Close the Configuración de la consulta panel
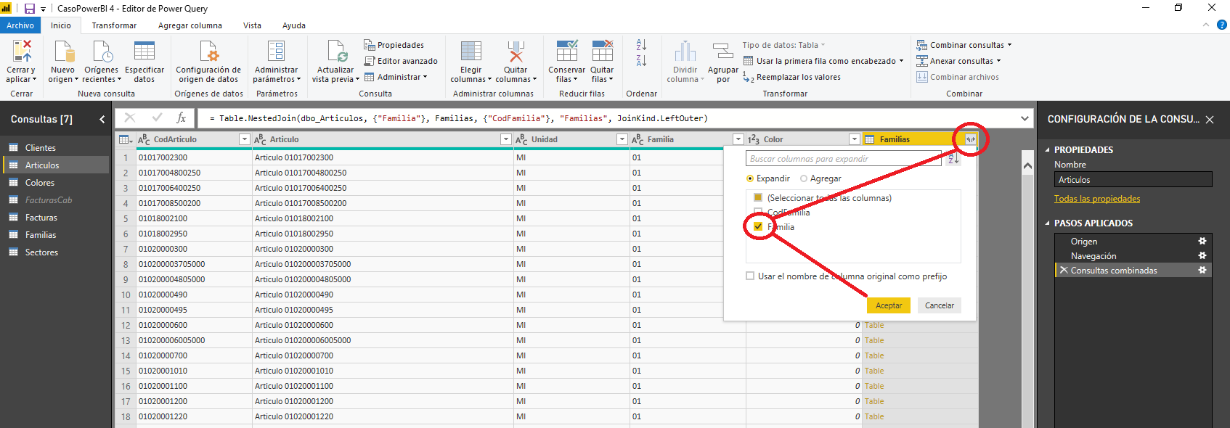 click(x=1210, y=120)
